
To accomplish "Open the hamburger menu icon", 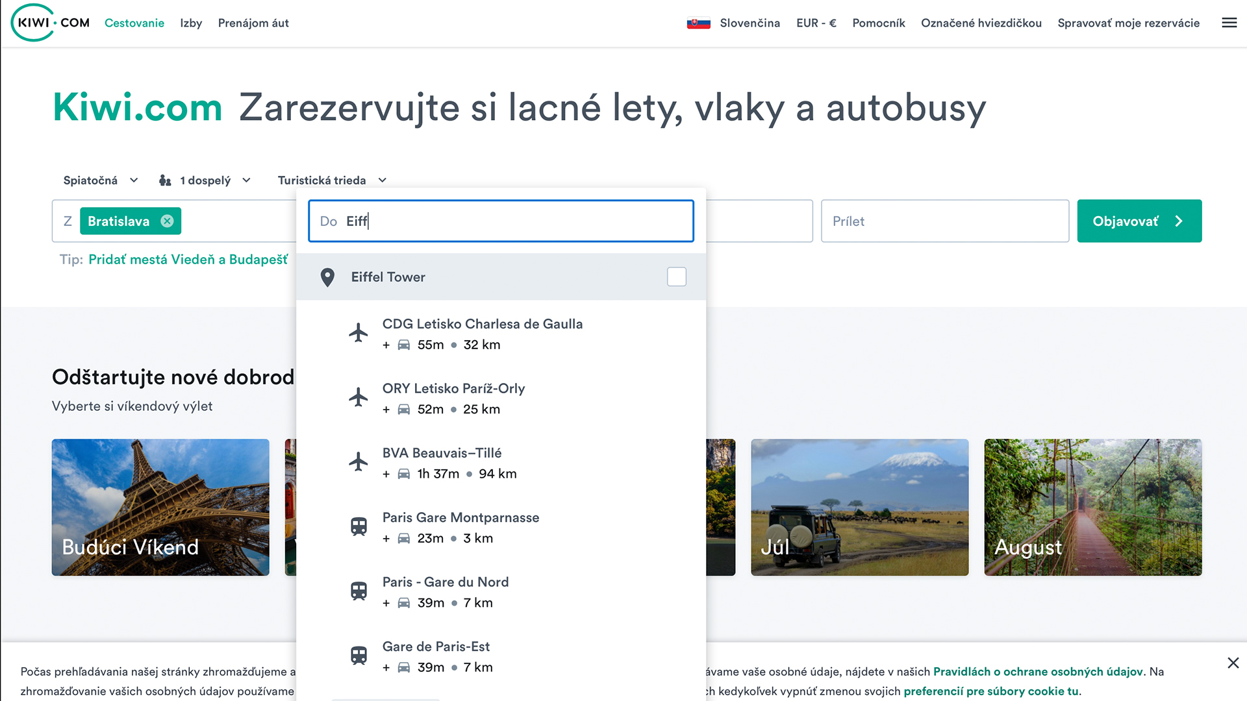I will (x=1229, y=23).
